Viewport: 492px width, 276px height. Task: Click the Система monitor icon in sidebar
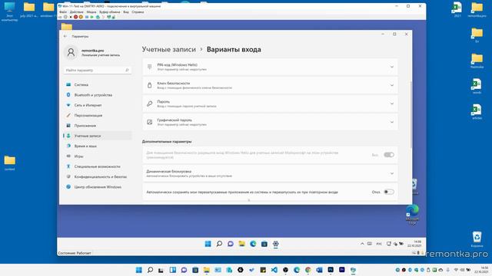(68, 85)
